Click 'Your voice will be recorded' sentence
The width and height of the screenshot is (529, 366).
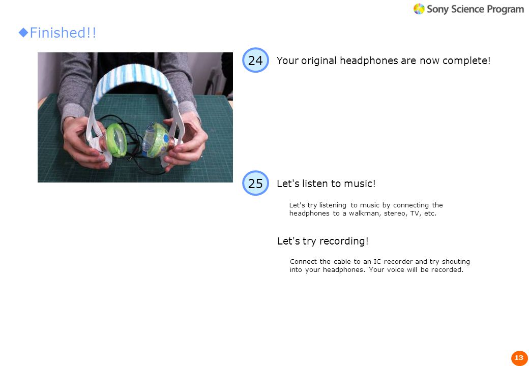click(416, 269)
